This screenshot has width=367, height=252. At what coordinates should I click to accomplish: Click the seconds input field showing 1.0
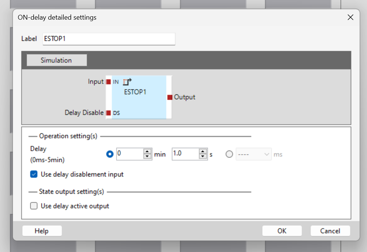[186, 154]
